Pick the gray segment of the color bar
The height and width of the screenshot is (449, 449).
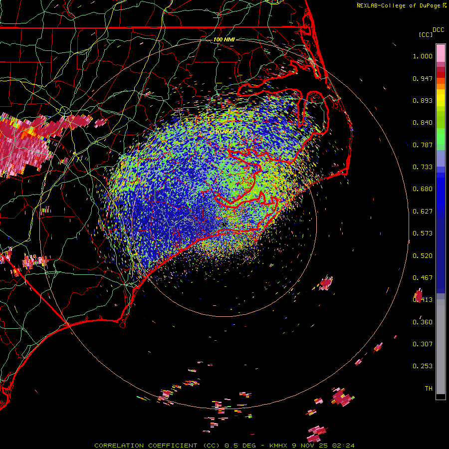tap(441, 347)
